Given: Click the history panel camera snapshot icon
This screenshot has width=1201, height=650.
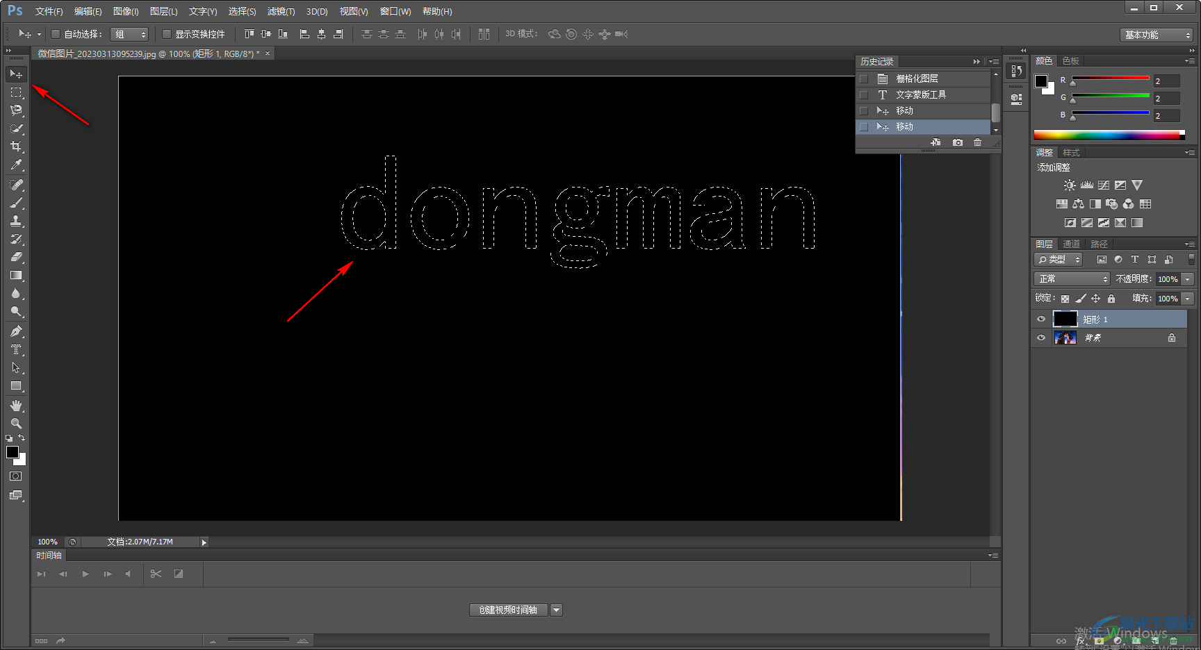Looking at the screenshot, I should point(958,142).
